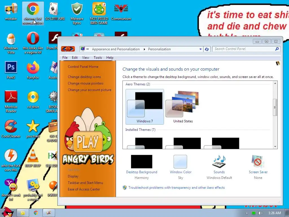Click 'probably not a rogue' desktop icon
This screenshot has height=217, width=289.
[33, 190]
